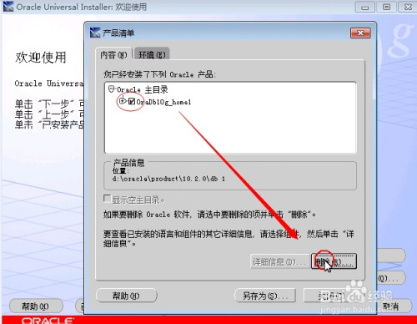This screenshot has height=324, width=417.
Task: Click 帮助 button in 产品清单 dialog
Action: (x=127, y=296)
